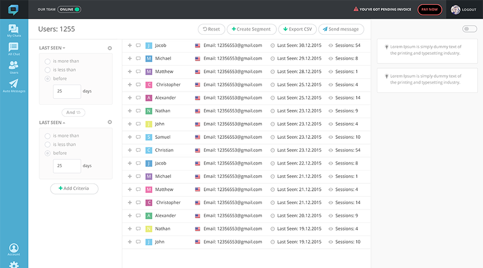
Task: Collapse the second Last Seen dropdown
Action: pyautogui.click(x=52, y=122)
